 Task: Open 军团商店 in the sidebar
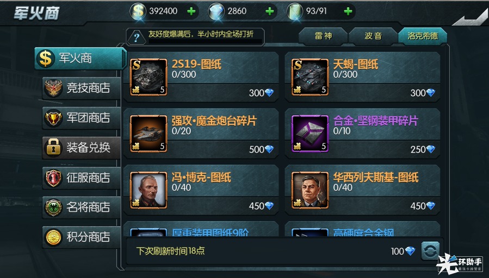coord(82,118)
